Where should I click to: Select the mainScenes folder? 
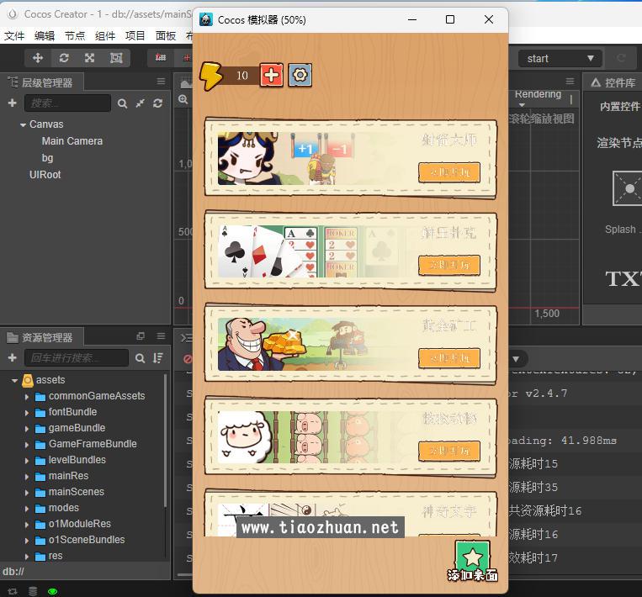point(77,492)
